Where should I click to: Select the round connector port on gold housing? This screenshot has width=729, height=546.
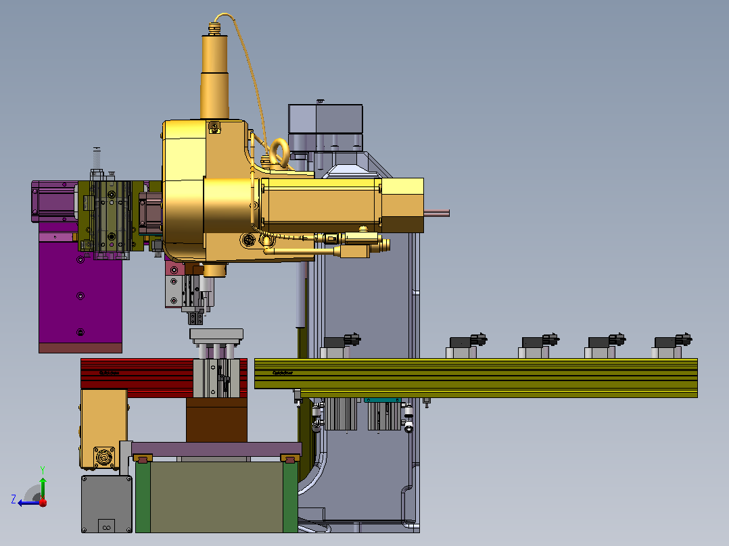click(248, 240)
